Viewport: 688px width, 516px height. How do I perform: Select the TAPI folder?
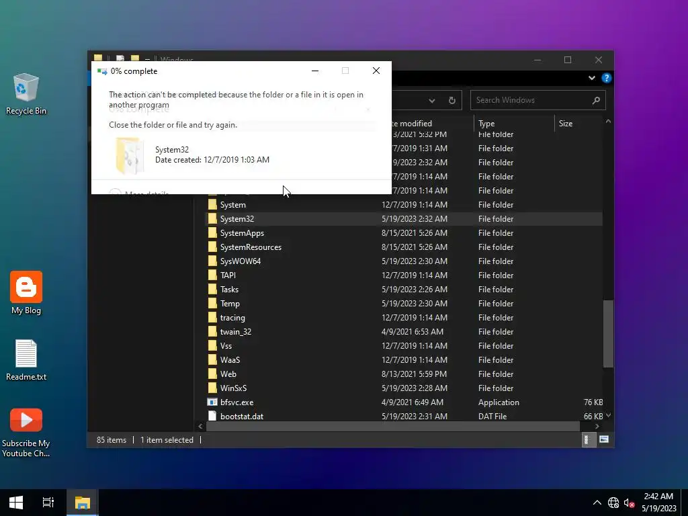point(228,275)
